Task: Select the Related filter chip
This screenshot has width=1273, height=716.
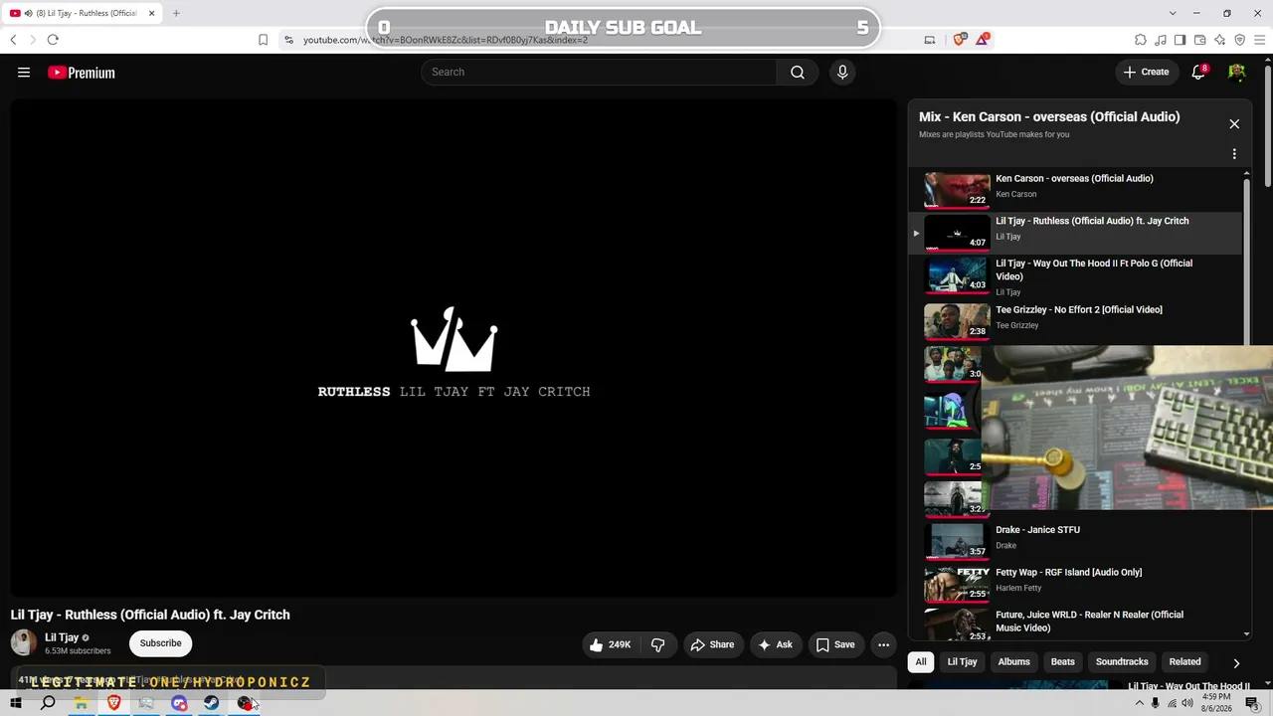Action: tap(1184, 662)
